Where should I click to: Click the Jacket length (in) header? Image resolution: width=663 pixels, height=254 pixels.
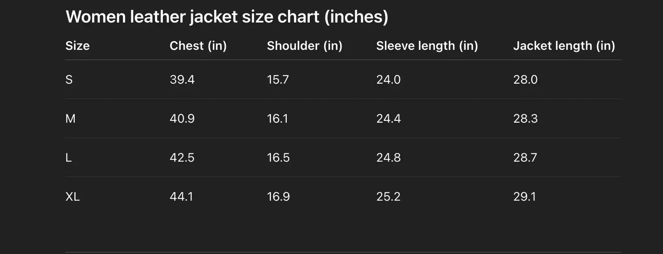(564, 46)
